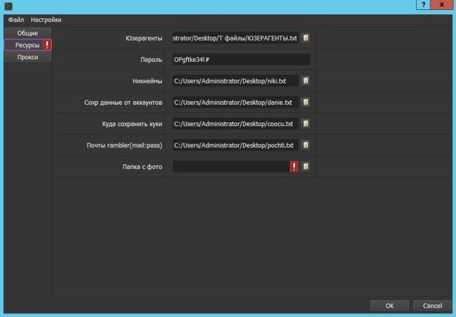Click browse icon next to Юзерагенты field
The image size is (456, 317).
click(x=305, y=38)
